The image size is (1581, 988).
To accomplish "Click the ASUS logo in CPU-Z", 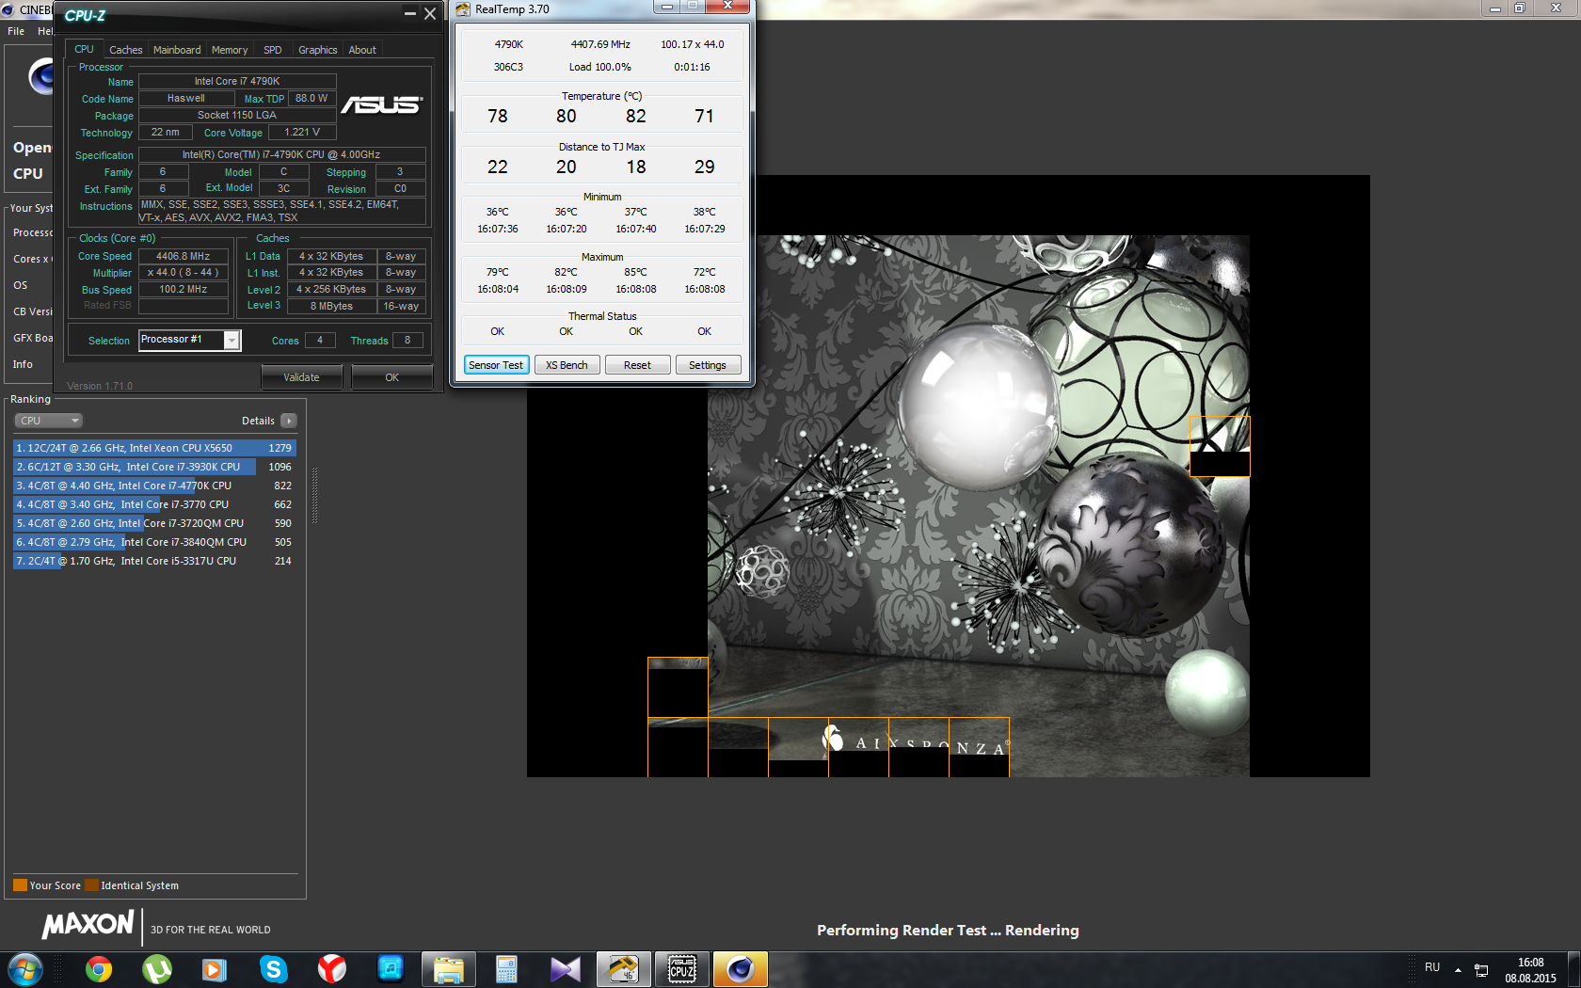I will (x=382, y=104).
